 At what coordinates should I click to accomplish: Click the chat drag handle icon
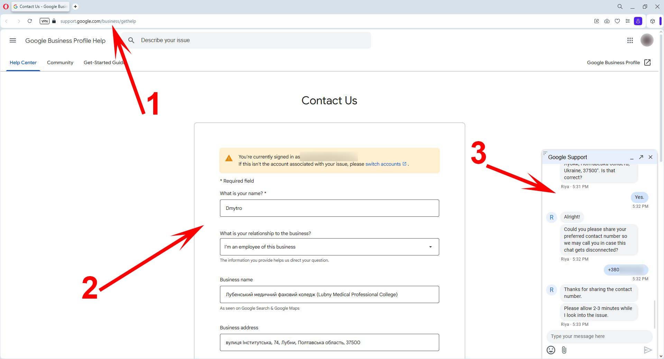(x=545, y=153)
